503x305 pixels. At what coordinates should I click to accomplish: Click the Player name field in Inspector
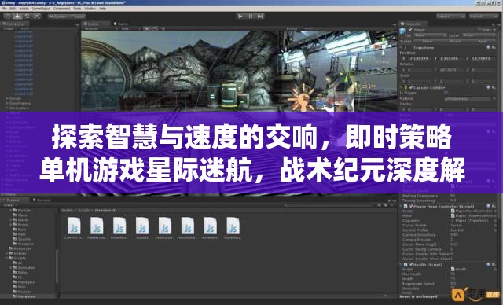(444, 30)
